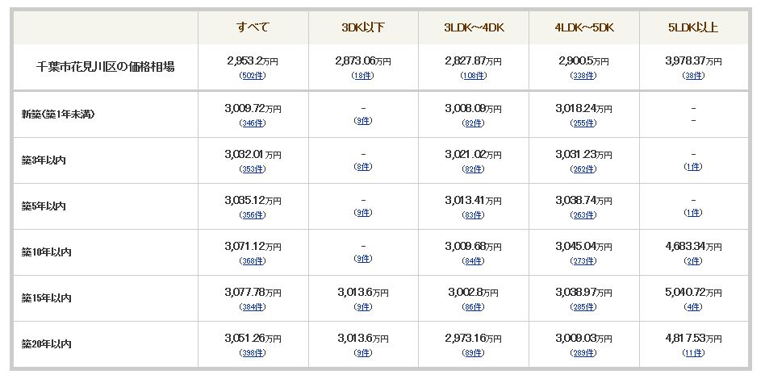Screen dimensions: 765x391
Task: Click 353件 in the 築3年以内 row
Action: point(253,169)
